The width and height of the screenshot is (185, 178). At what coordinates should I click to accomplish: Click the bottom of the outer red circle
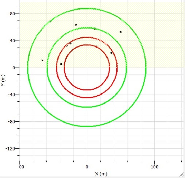tap(87, 98)
